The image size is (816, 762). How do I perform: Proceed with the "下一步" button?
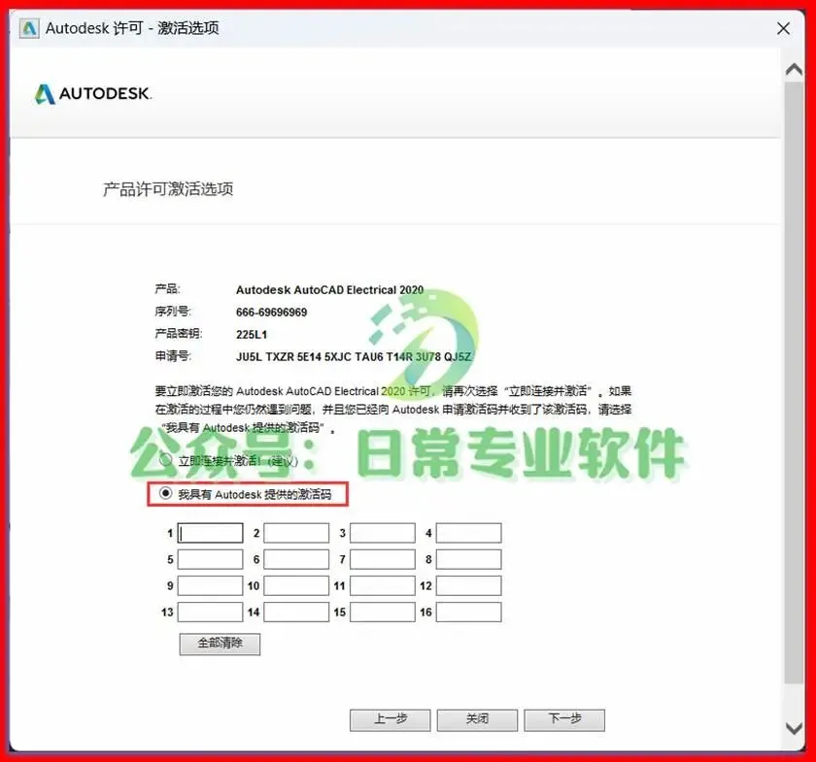tap(564, 720)
